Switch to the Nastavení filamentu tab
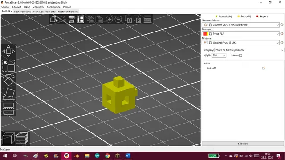The height and width of the screenshot is (160, 285). click(x=45, y=12)
